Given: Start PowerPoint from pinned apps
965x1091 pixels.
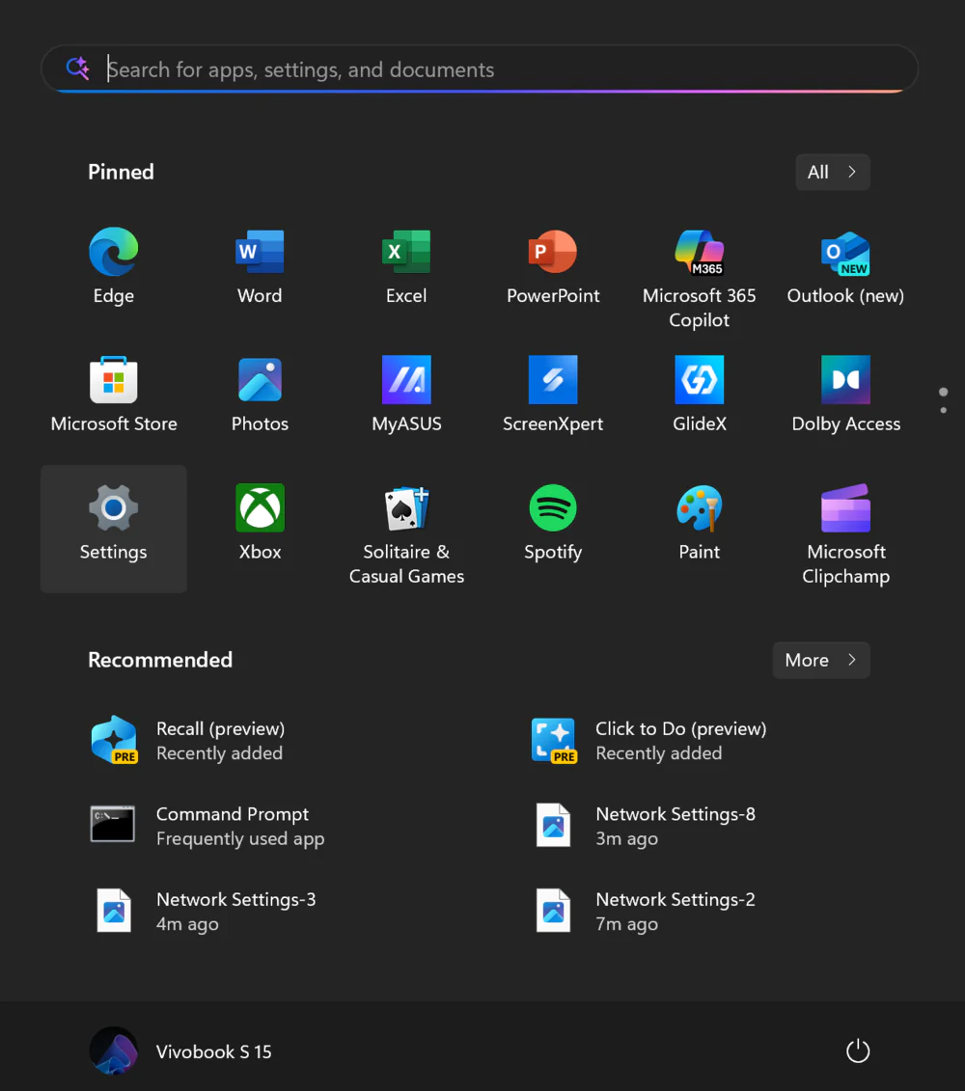Looking at the screenshot, I should pos(553,266).
